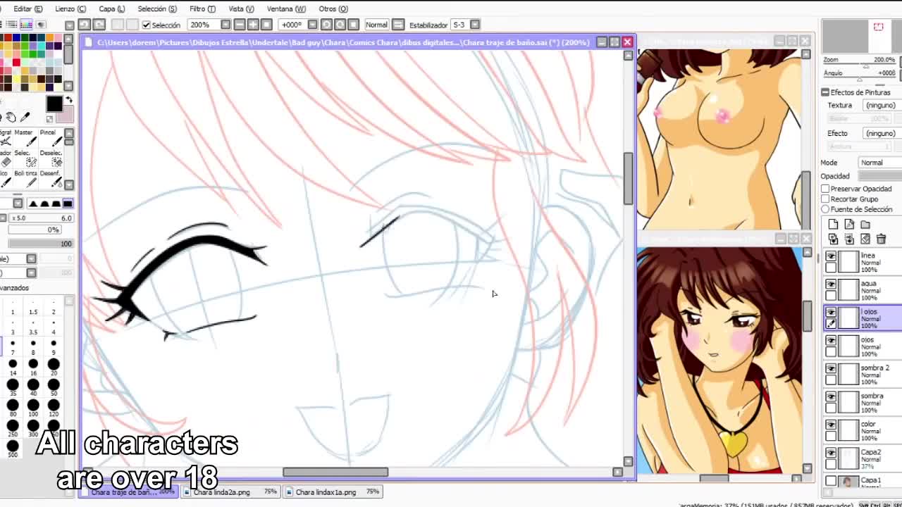Click the reset rotation button
This screenshot has width=902, height=507.
(x=353, y=25)
